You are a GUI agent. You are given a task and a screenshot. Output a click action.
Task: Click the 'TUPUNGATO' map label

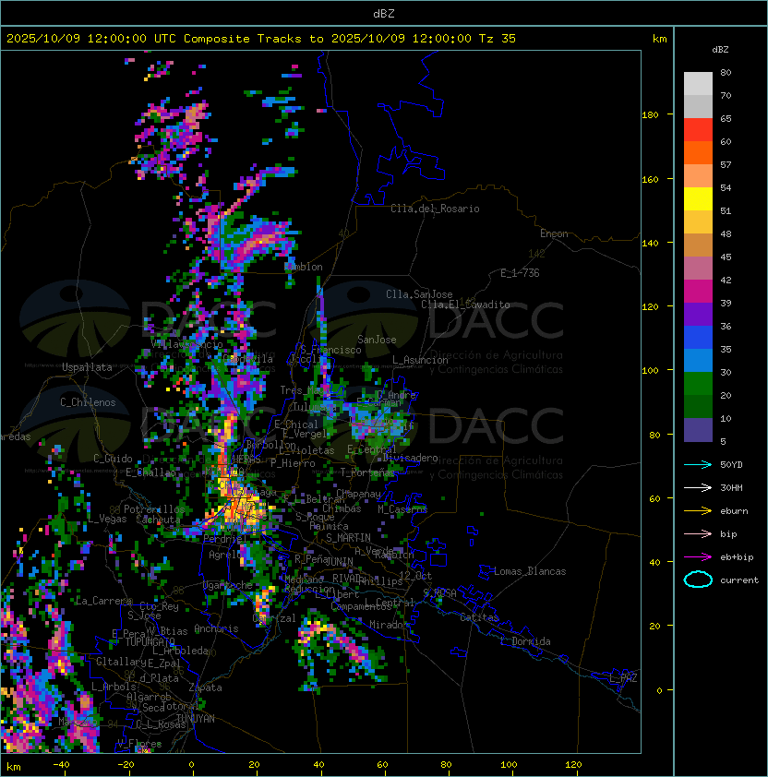[x=150, y=642]
